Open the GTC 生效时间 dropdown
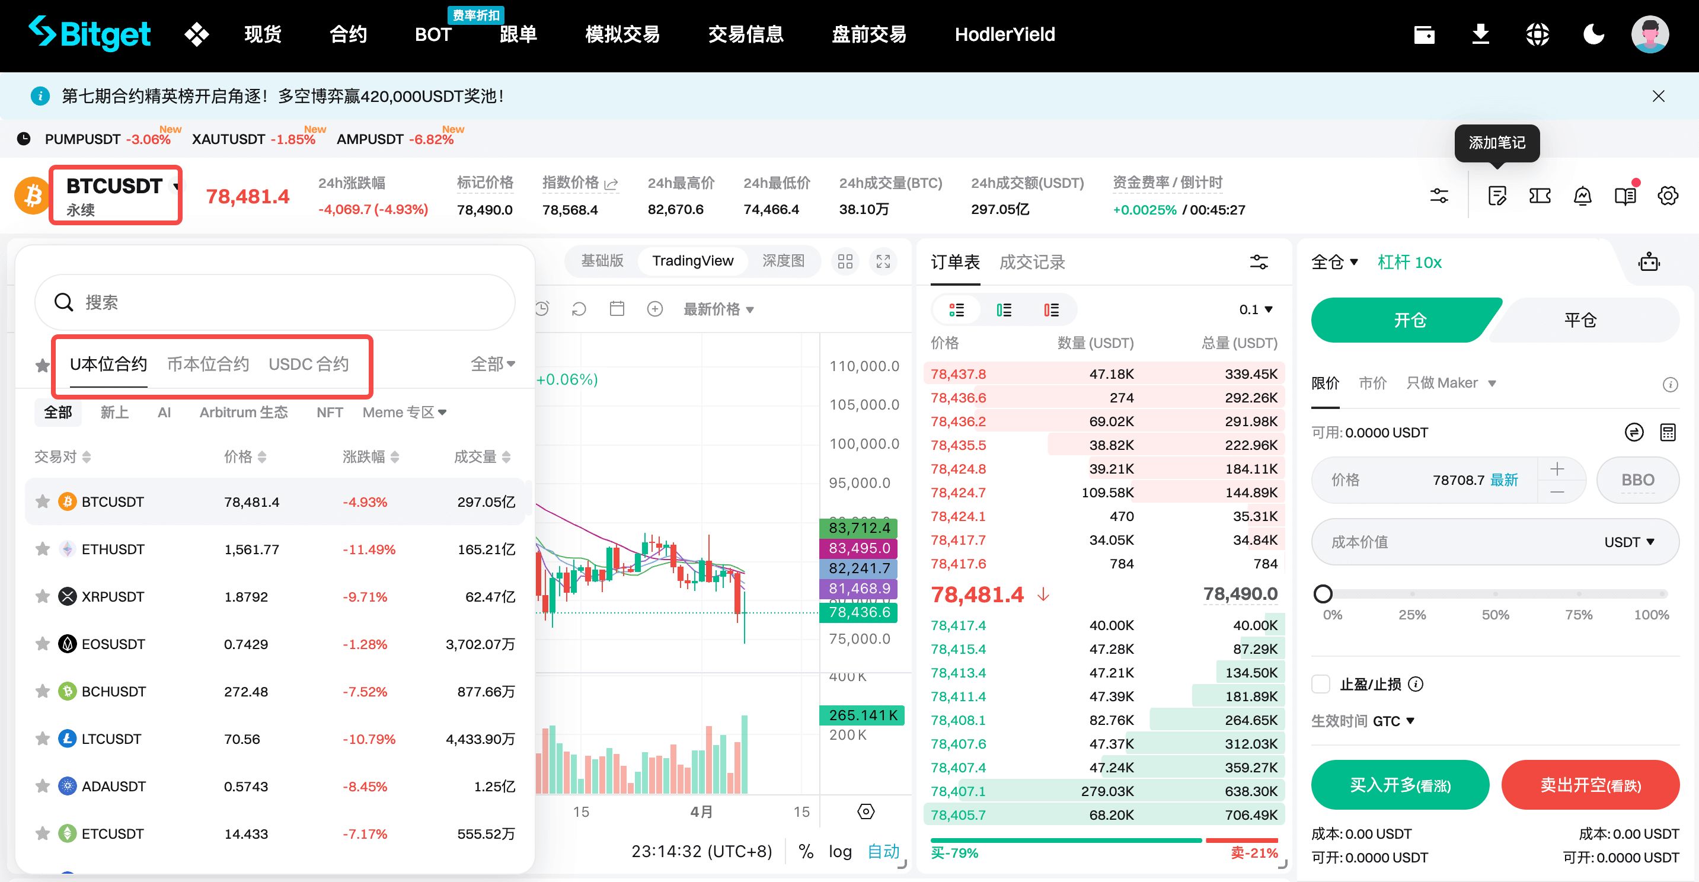The height and width of the screenshot is (882, 1699). click(x=1393, y=720)
